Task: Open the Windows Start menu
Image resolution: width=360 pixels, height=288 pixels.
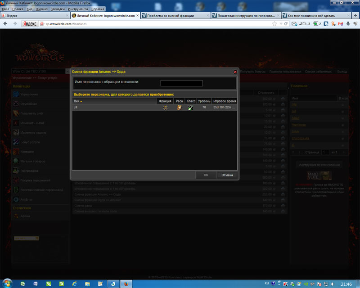Action: [8, 283]
